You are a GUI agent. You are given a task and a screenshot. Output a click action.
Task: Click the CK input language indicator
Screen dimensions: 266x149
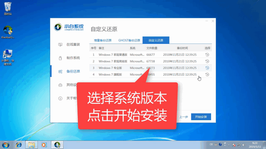pyautogui.click(x=211, y=144)
